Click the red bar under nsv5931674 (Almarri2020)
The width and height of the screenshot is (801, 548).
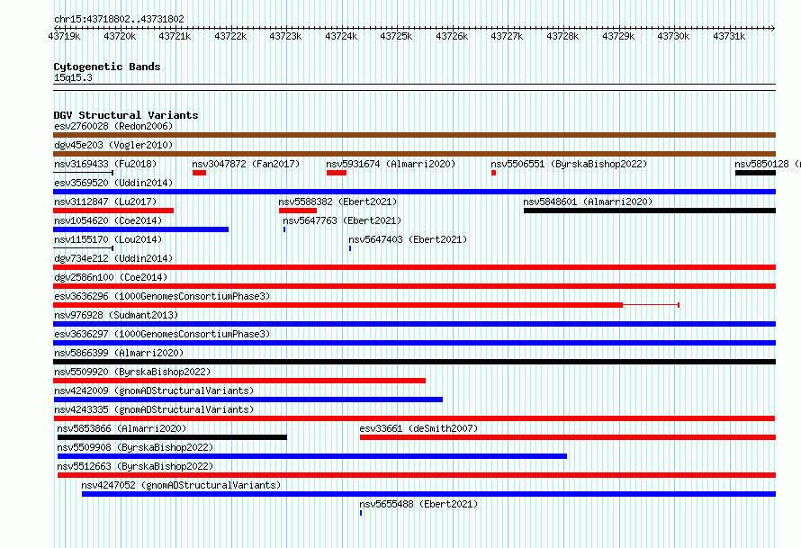coord(337,173)
